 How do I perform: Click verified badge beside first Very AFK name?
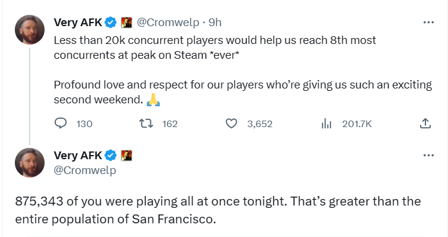tap(111, 22)
